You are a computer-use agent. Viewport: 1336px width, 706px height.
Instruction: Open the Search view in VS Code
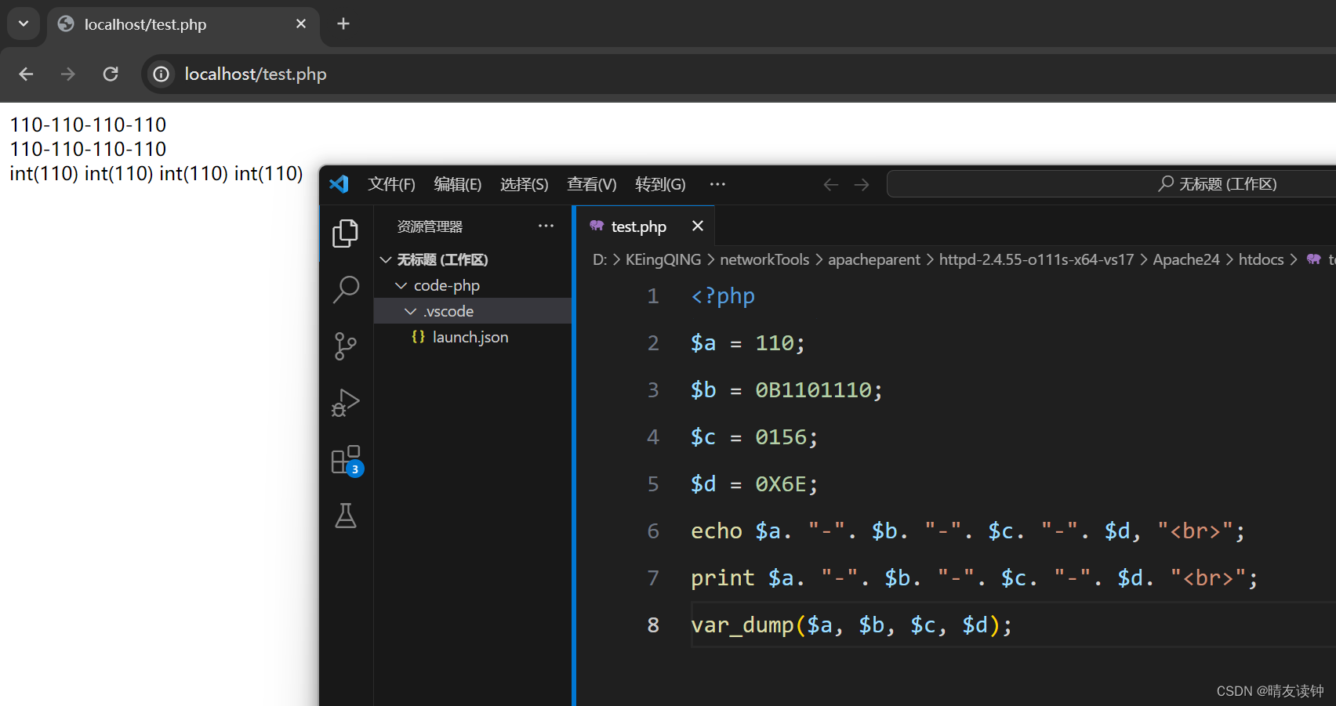(346, 289)
